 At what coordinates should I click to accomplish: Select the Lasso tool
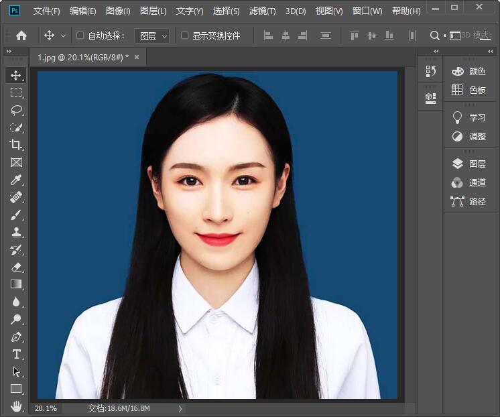[16, 110]
